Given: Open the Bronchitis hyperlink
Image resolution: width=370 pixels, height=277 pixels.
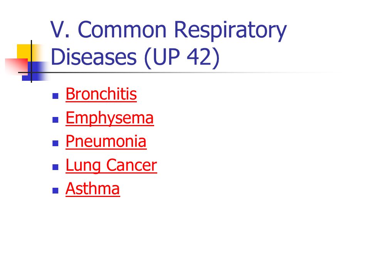Looking at the screenshot, I should (x=101, y=94).
